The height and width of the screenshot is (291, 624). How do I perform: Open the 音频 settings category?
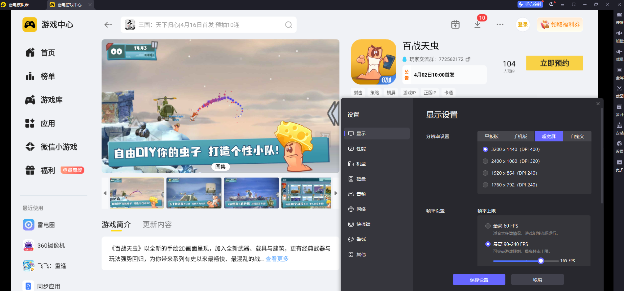(377, 194)
